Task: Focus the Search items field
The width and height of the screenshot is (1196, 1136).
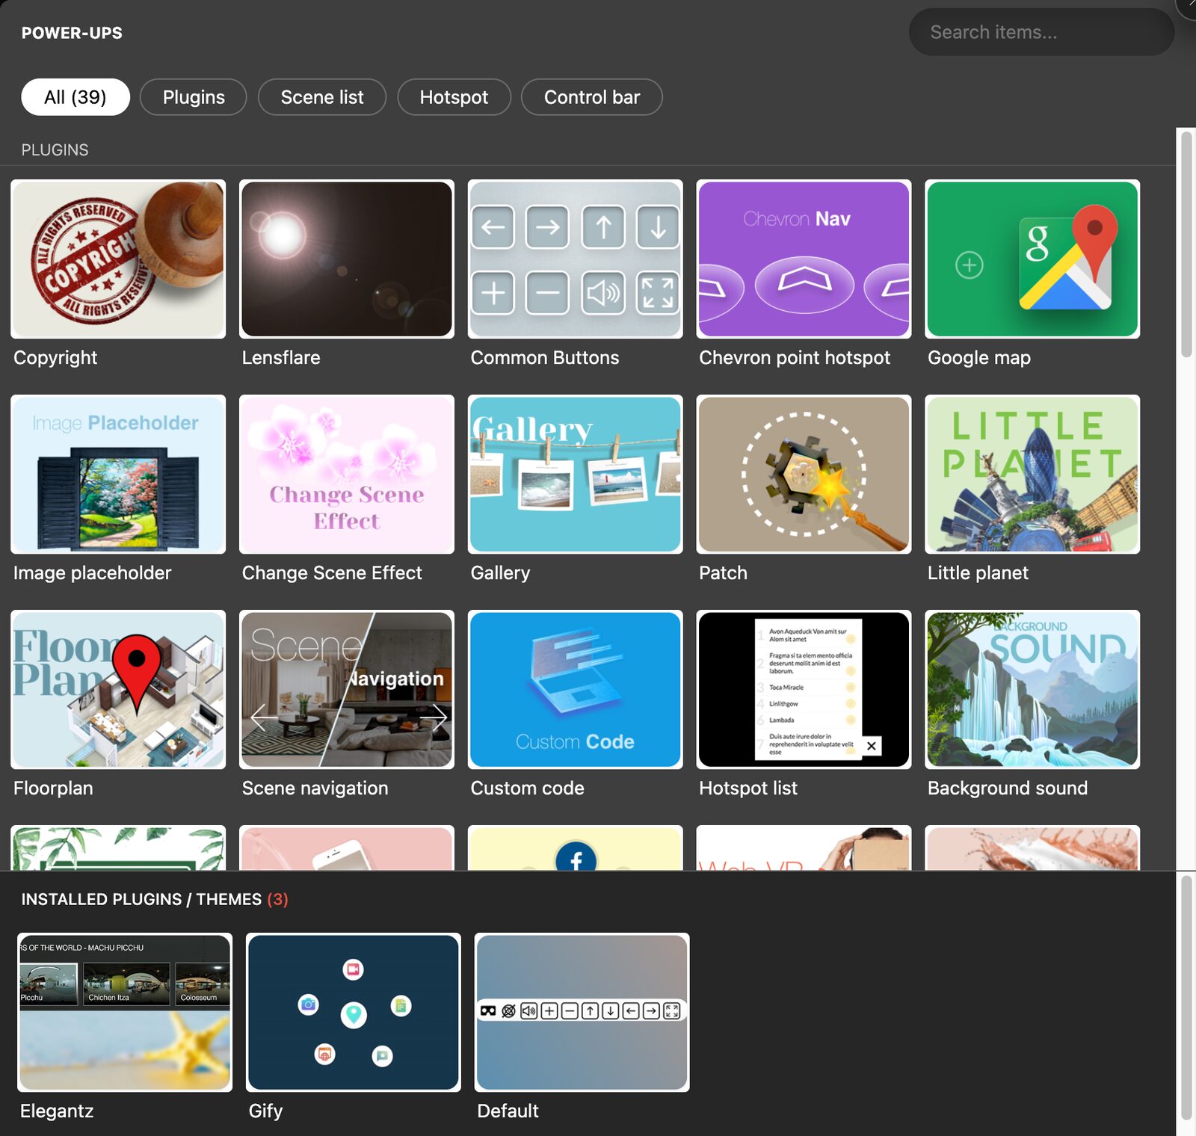Action: [1041, 32]
